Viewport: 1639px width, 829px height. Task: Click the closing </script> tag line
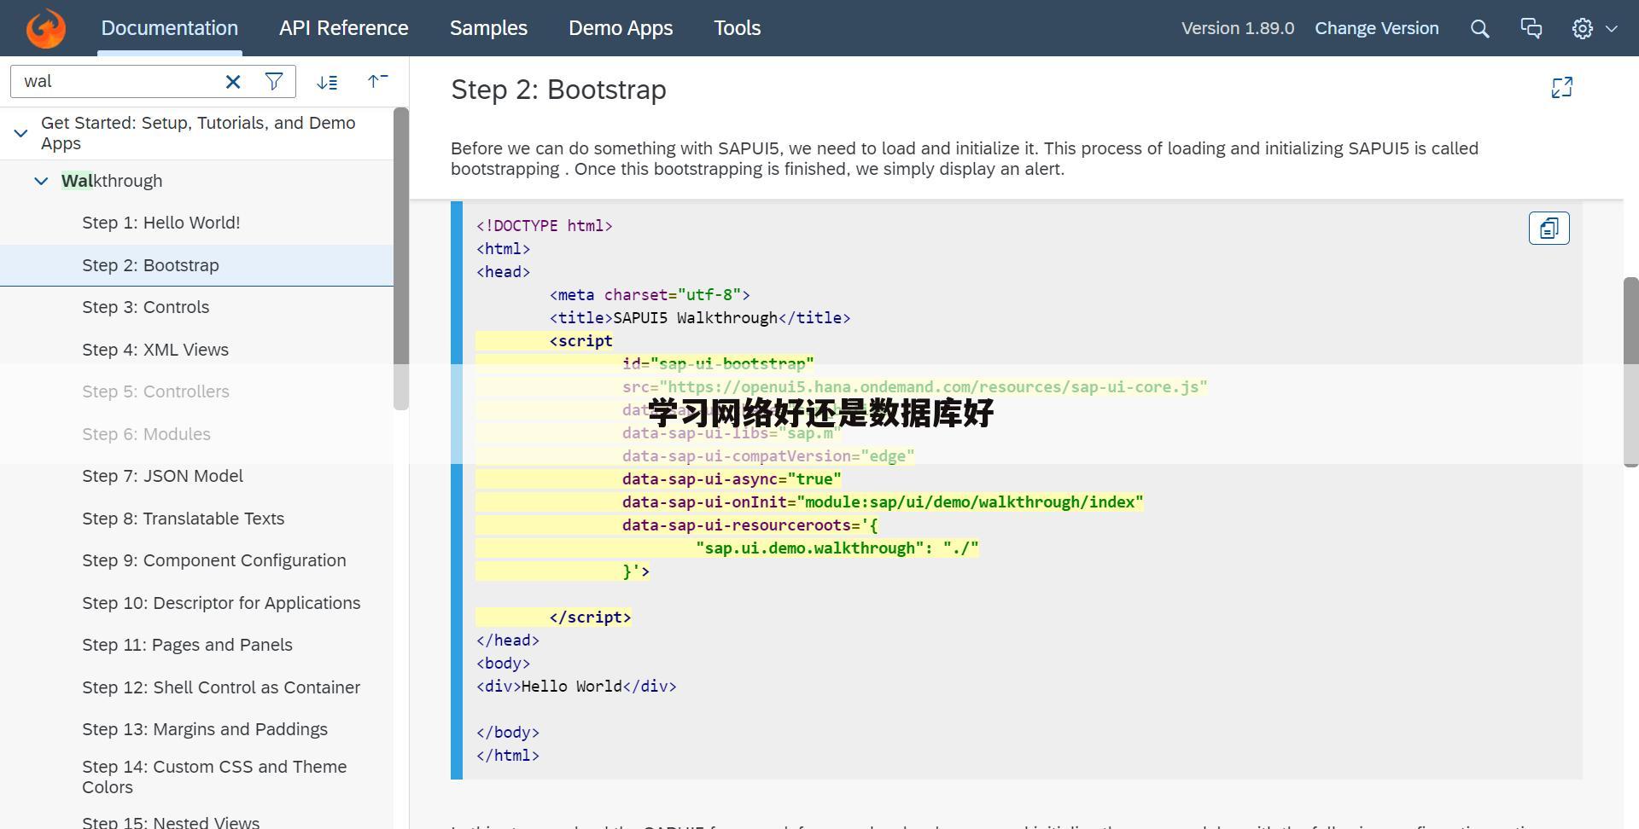[x=590, y=617]
